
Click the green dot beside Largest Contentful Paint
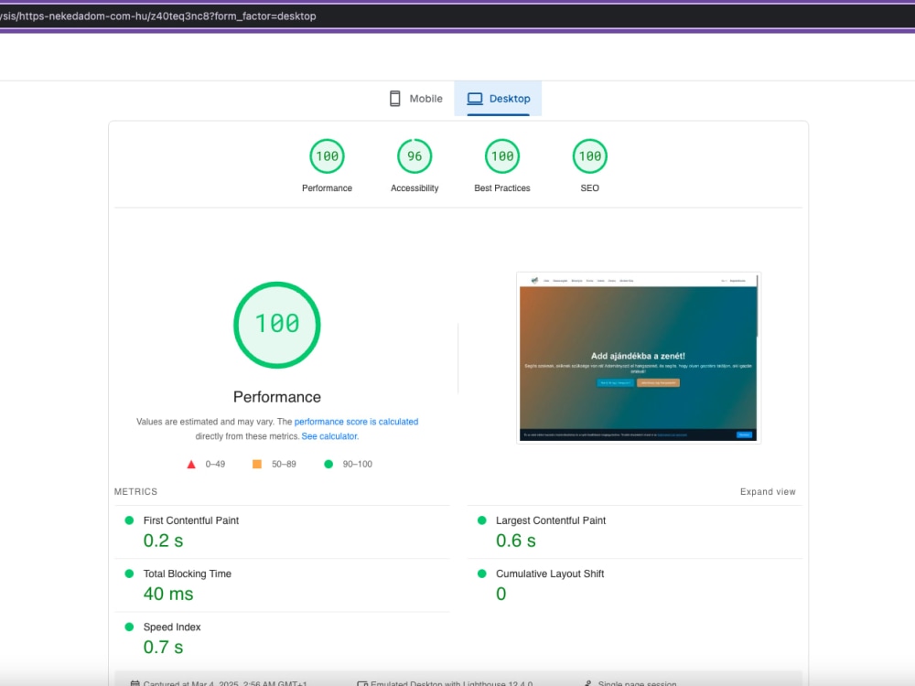pyautogui.click(x=482, y=520)
